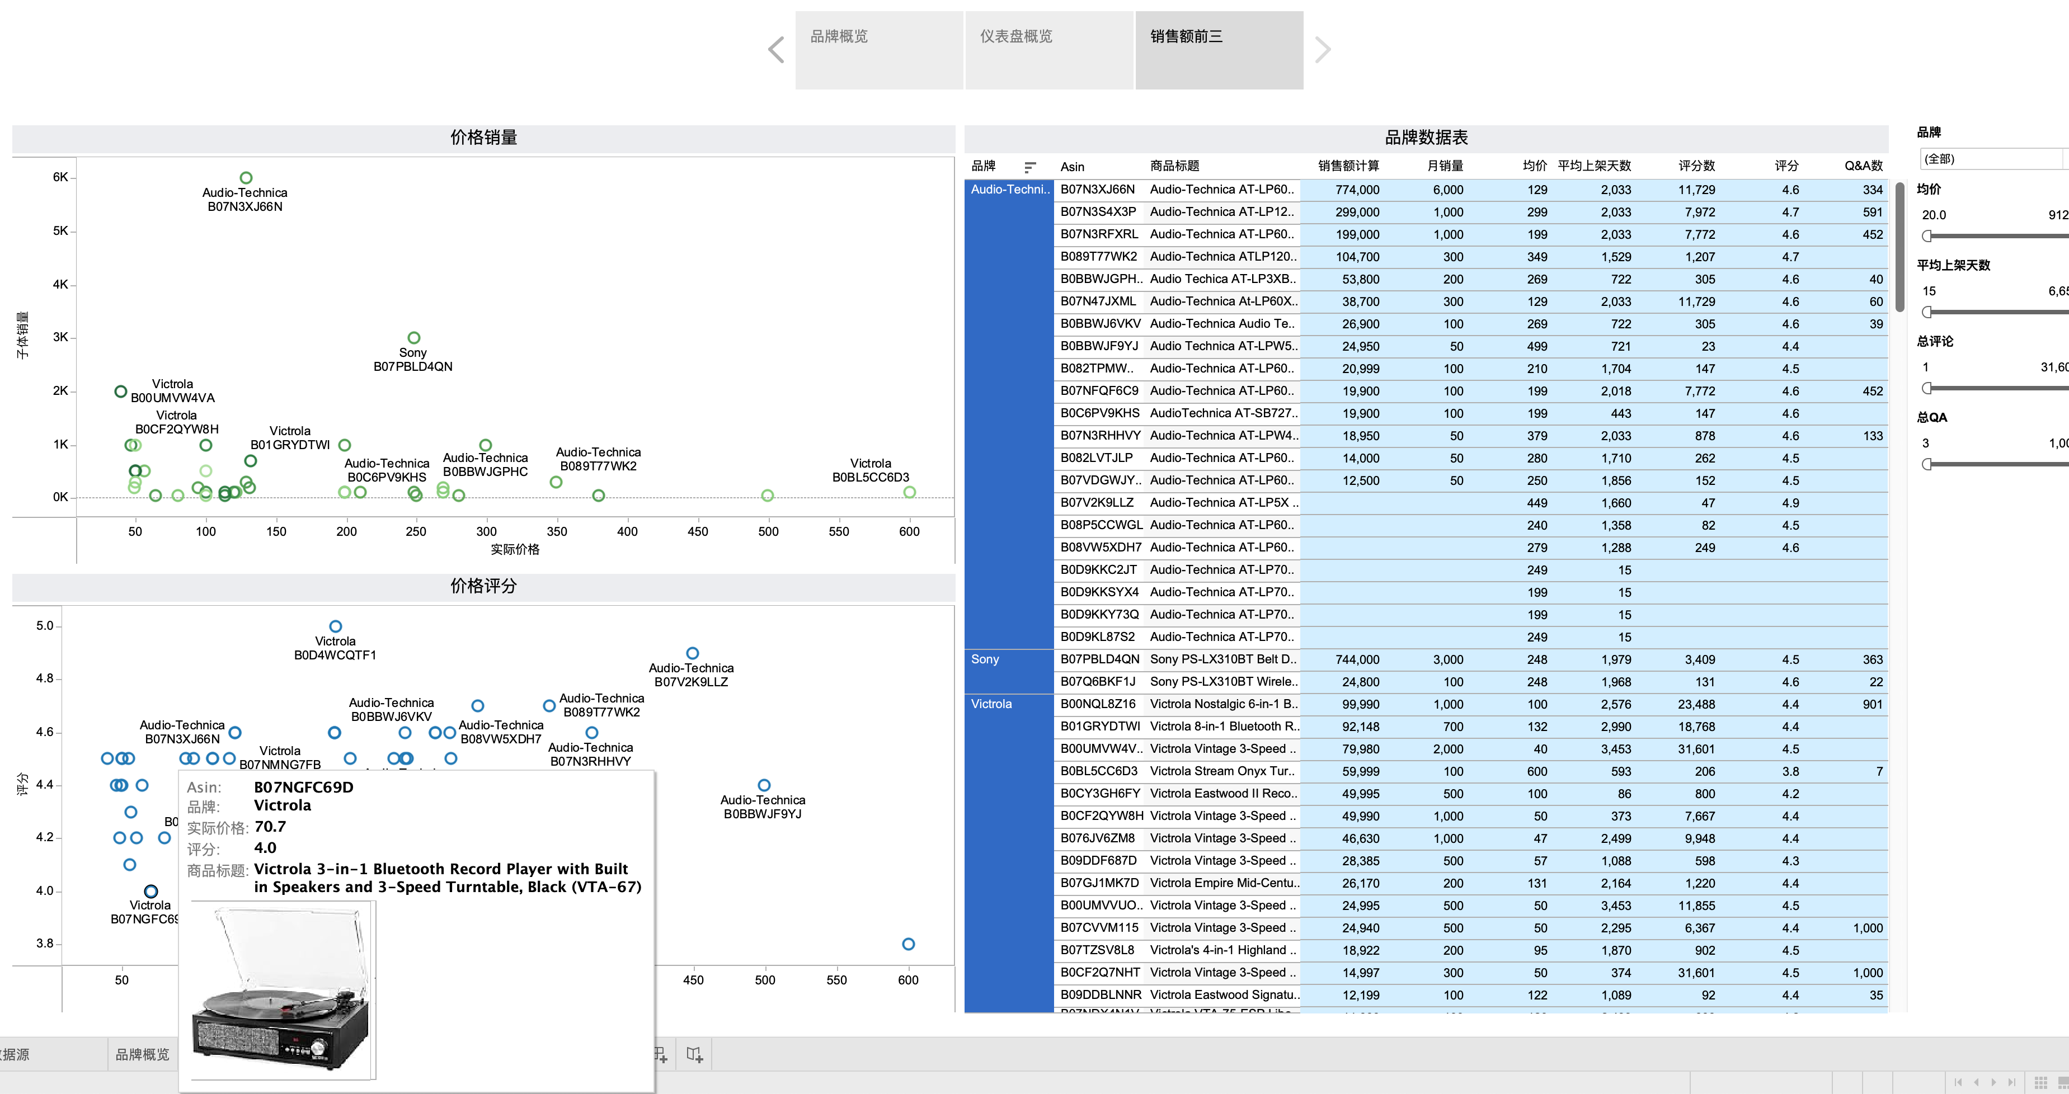Jump to the last sheet tab arrow
Screen dimensions: 2069x1094
tap(2011, 1082)
